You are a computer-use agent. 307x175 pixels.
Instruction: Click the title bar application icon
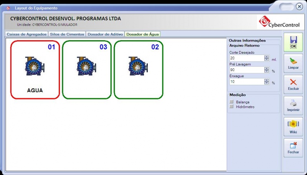pyautogui.click(x=8, y=8)
